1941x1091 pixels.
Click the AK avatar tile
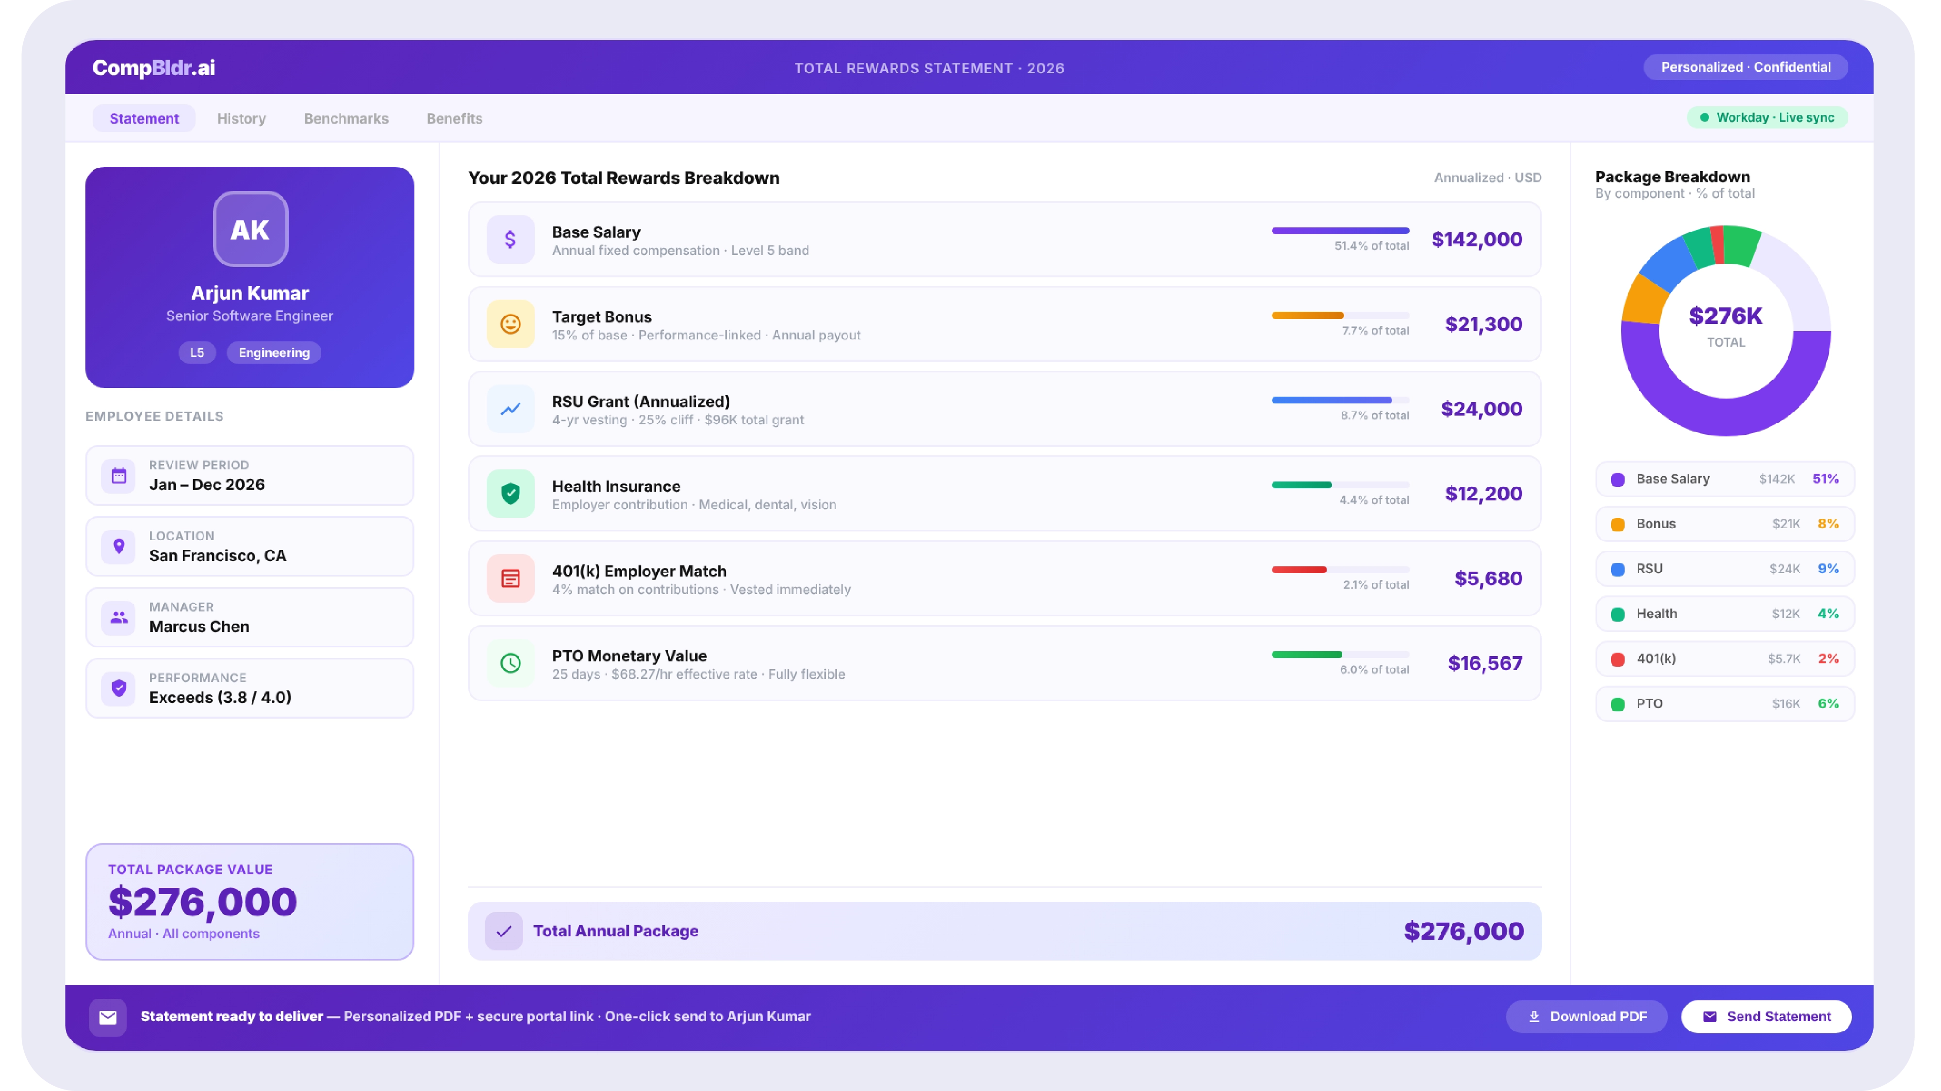tap(250, 229)
